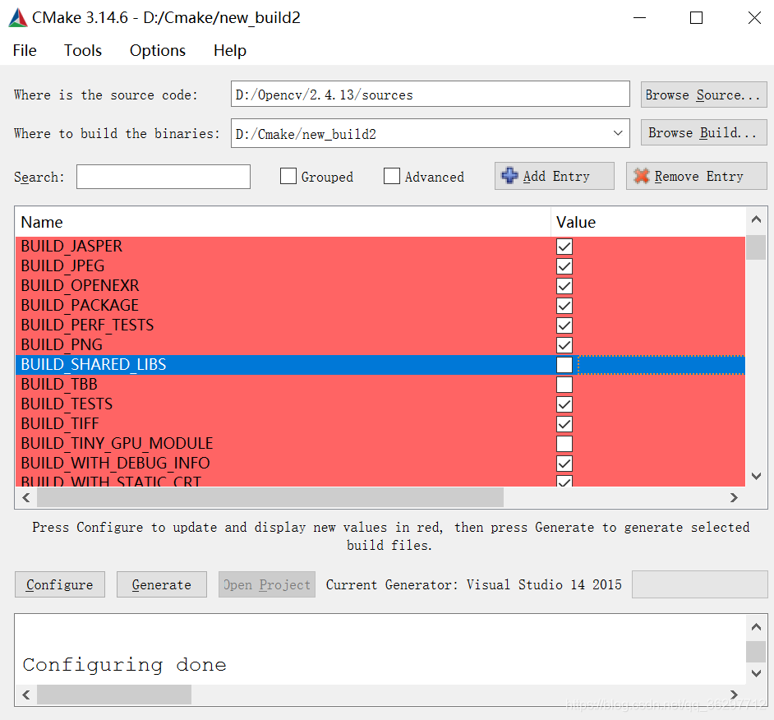Screen dimensions: 774x720
Task: Click output log scroll down arrow
Action: click(x=756, y=673)
